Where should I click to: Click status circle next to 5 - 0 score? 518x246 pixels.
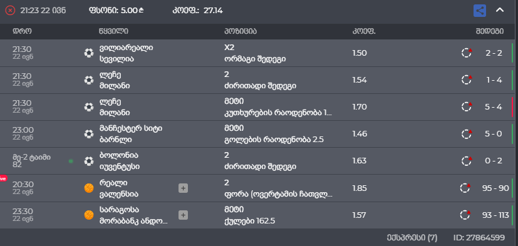(467, 134)
